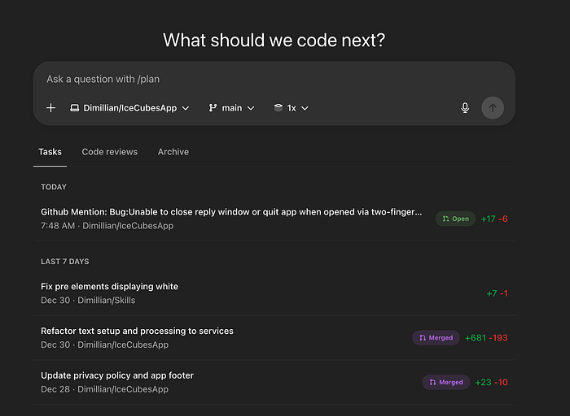Click the +681 -193 diff stats
Viewport: 570px width, 416px height.
(486, 338)
